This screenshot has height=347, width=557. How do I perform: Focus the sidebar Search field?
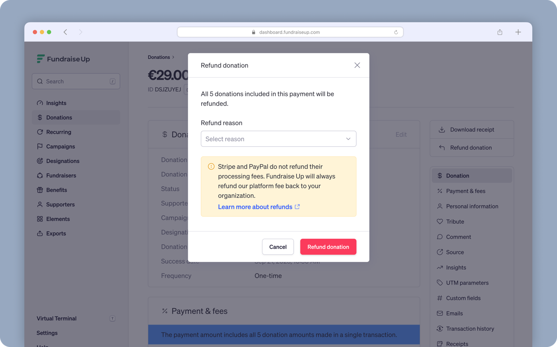[76, 81]
